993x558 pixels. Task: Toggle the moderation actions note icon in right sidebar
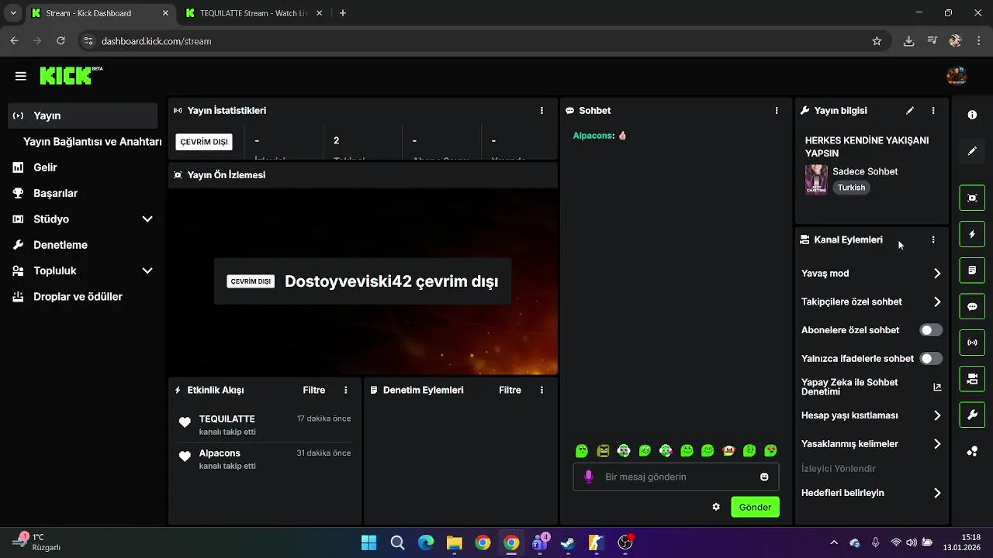point(972,270)
